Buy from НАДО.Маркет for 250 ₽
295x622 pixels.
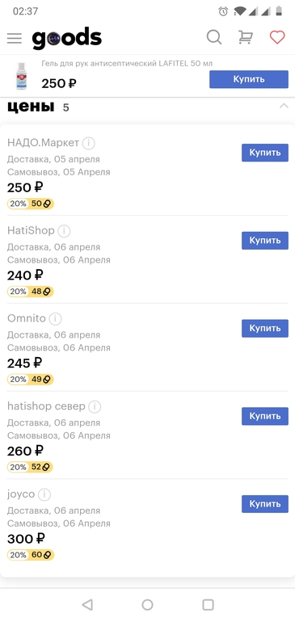click(x=265, y=153)
